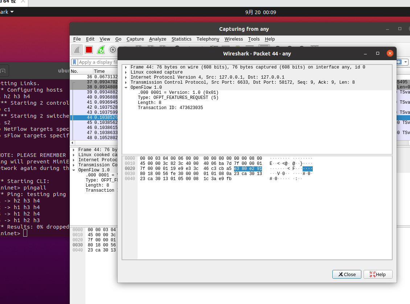Open the Telephony menu

point(208,39)
